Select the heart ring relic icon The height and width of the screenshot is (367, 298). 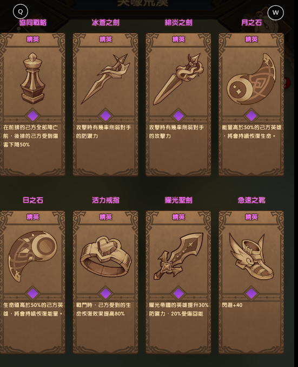click(105, 256)
